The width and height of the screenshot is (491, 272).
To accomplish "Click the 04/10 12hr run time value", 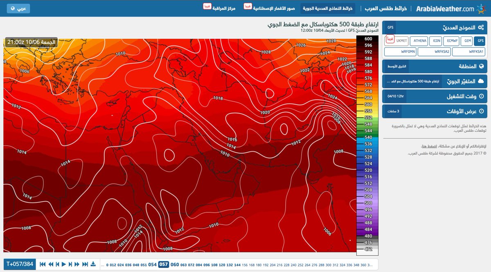I will tap(395, 96).
